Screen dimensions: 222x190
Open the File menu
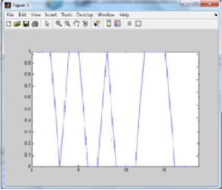(x=10, y=15)
